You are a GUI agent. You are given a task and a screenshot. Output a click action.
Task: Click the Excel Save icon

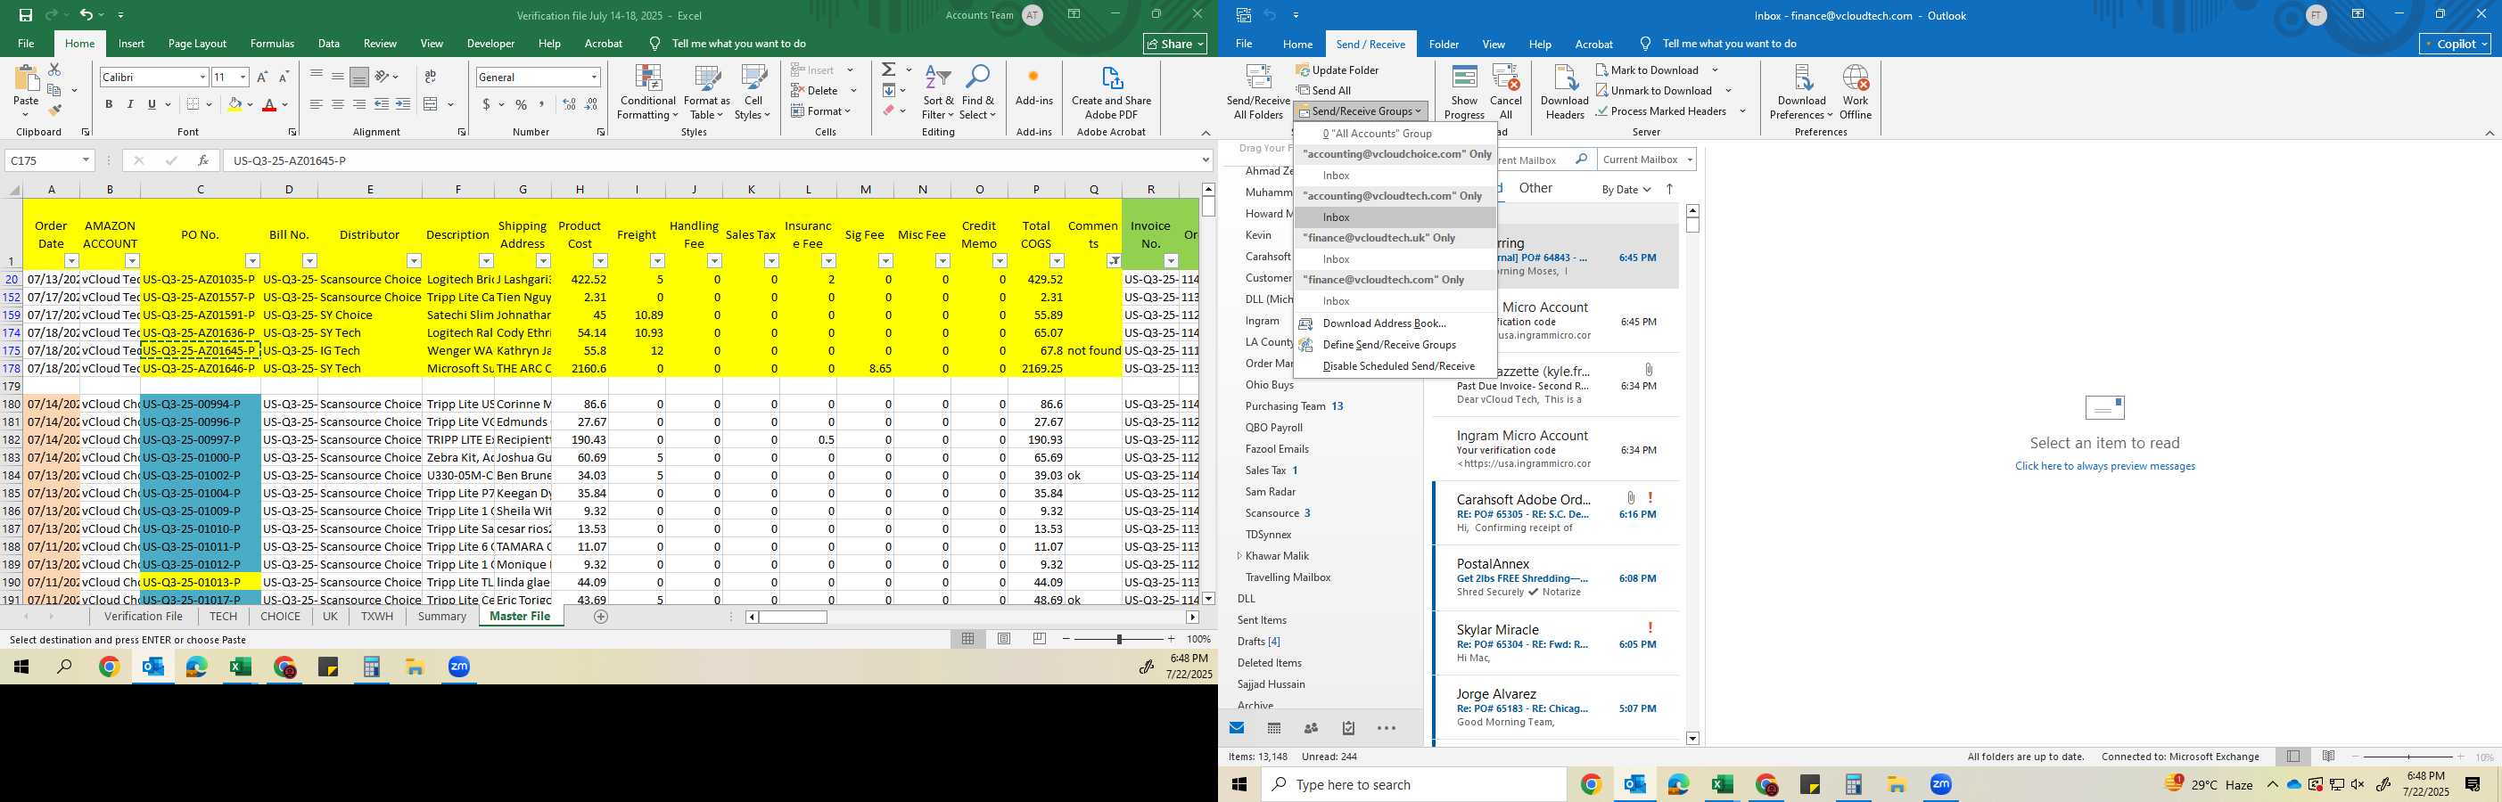coord(25,14)
